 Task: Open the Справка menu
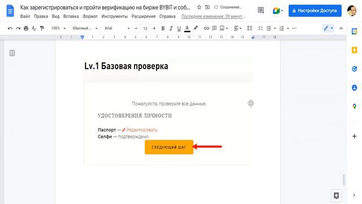point(167,16)
